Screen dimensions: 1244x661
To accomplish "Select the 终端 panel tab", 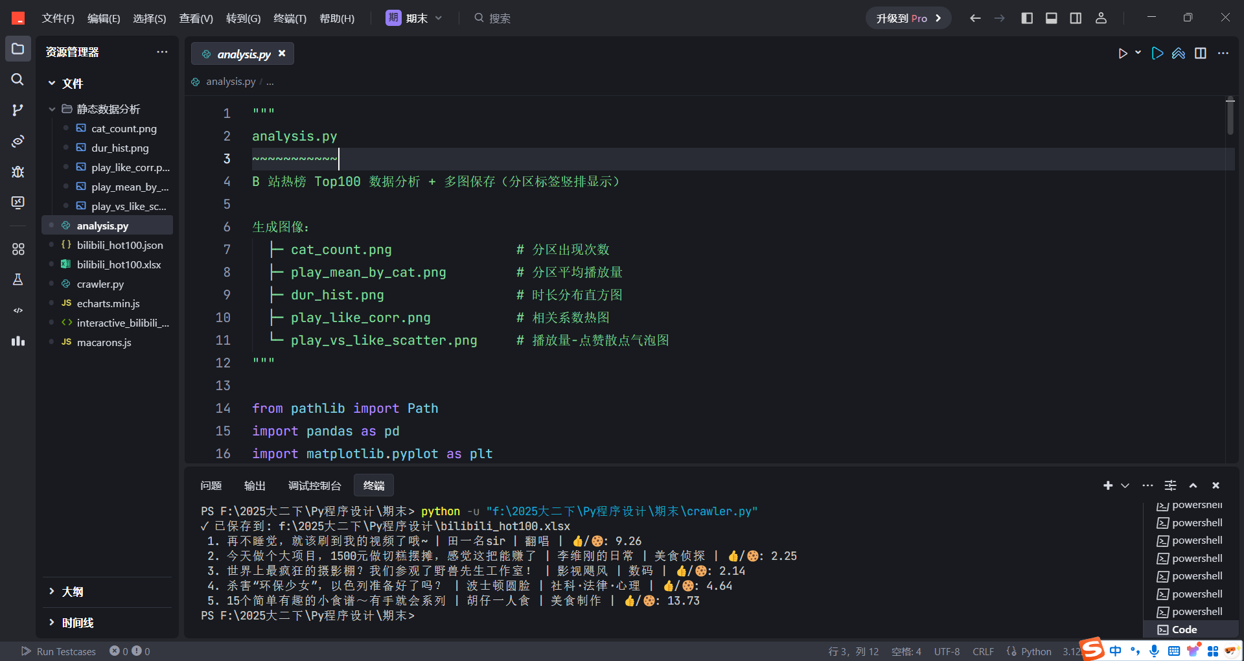I will 374,485.
